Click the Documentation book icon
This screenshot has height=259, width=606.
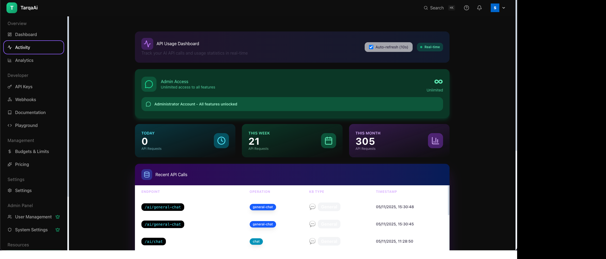[x=10, y=112]
